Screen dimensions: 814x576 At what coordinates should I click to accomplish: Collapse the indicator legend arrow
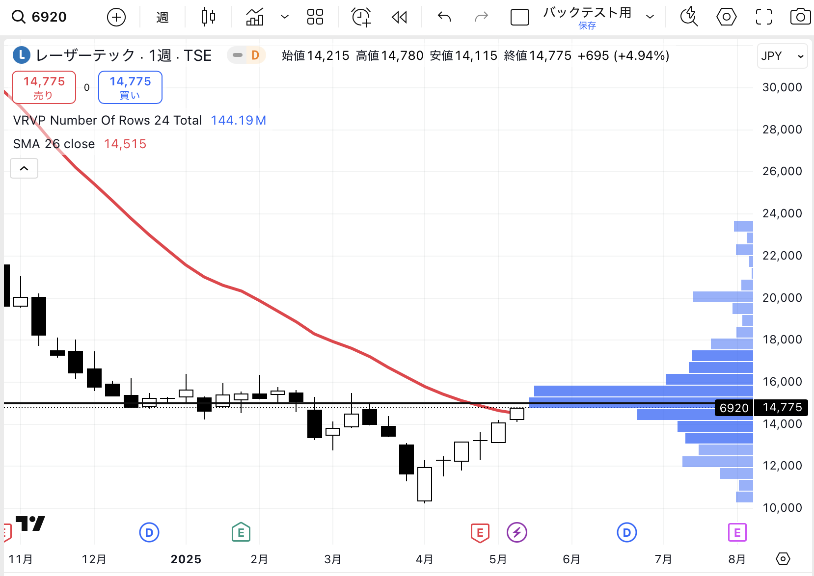point(24,168)
